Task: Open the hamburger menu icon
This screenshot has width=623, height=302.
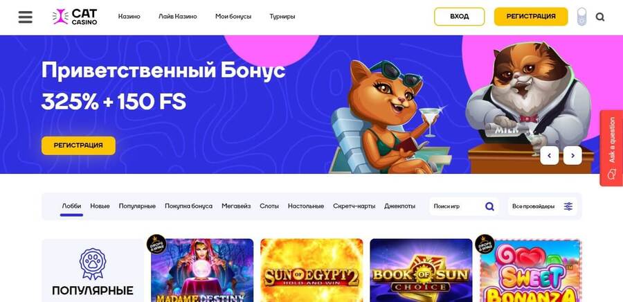Action: click(x=26, y=17)
